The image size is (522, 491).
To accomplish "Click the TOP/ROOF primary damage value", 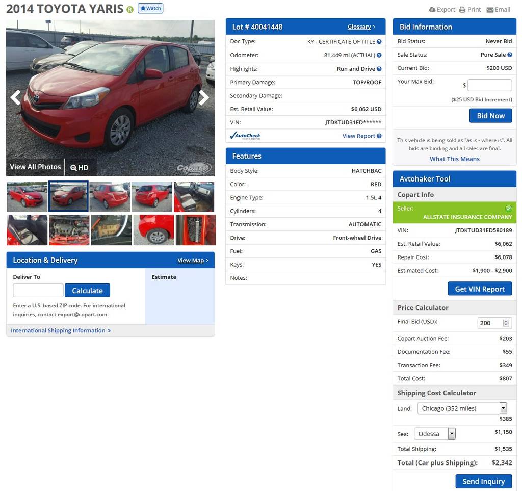I will (367, 82).
